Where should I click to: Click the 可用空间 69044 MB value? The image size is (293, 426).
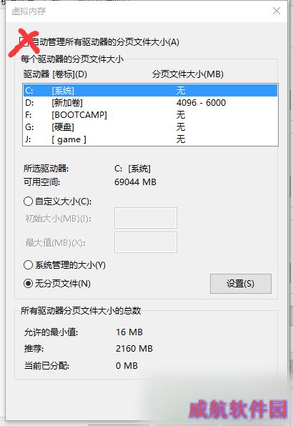tap(135, 182)
